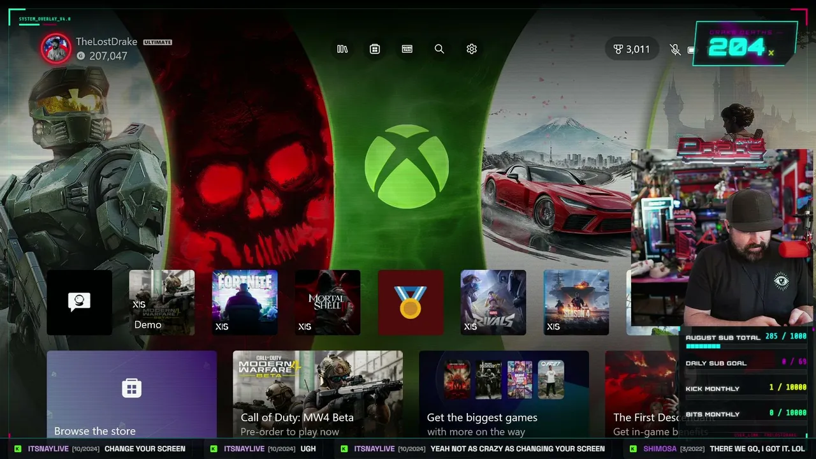Click the BITS MONTHLY label

coord(713,414)
